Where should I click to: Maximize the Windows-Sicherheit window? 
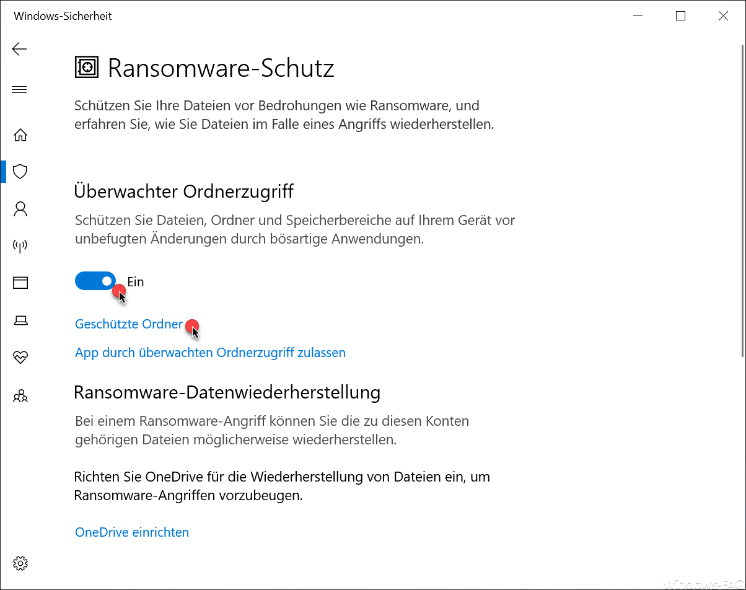[680, 17]
